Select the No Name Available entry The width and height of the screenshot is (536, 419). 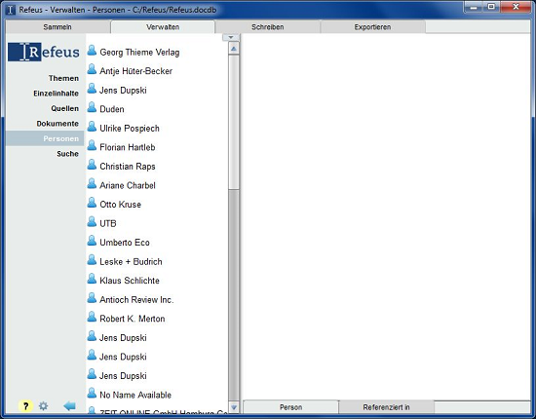click(x=135, y=395)
